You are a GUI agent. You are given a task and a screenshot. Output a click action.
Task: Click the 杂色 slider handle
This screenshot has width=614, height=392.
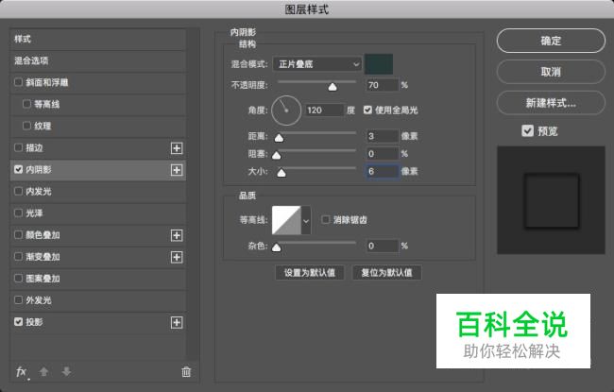point(277,247)
